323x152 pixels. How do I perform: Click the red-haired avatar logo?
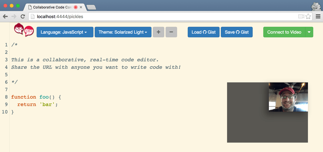24,30
